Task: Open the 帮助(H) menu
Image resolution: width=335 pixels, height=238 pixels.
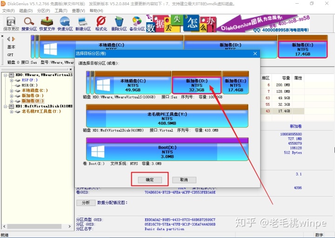Action: coord(96,11)
